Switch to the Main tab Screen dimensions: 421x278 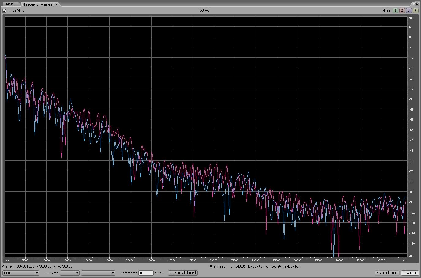9,4
